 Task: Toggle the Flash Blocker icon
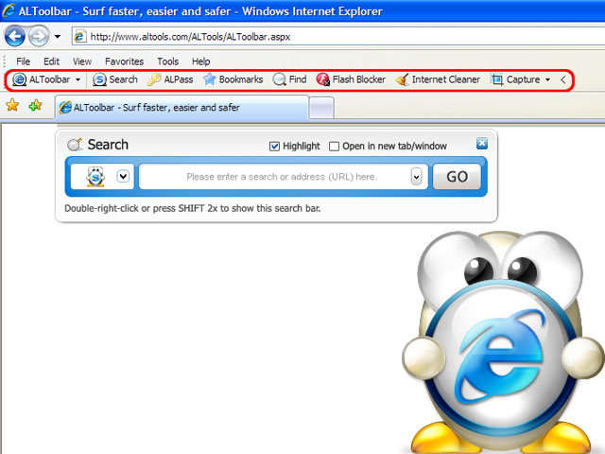tap(322, 79)
